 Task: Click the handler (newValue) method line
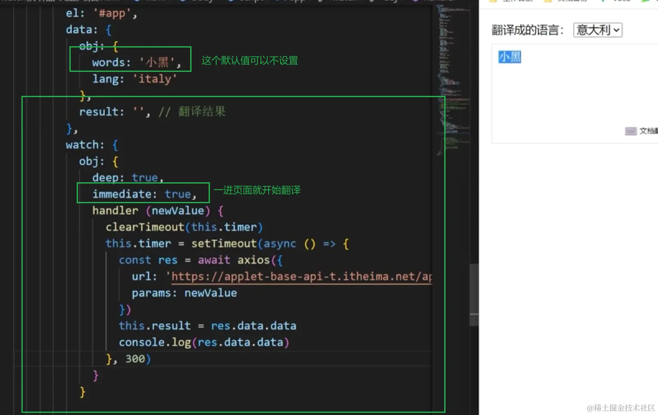pos(158,211)
